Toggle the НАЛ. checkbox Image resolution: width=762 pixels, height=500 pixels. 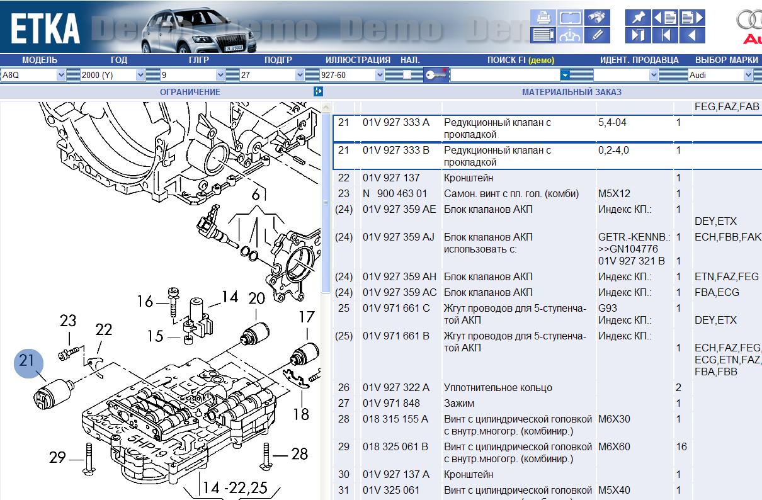pyautogui.click(x=407, y=75)
